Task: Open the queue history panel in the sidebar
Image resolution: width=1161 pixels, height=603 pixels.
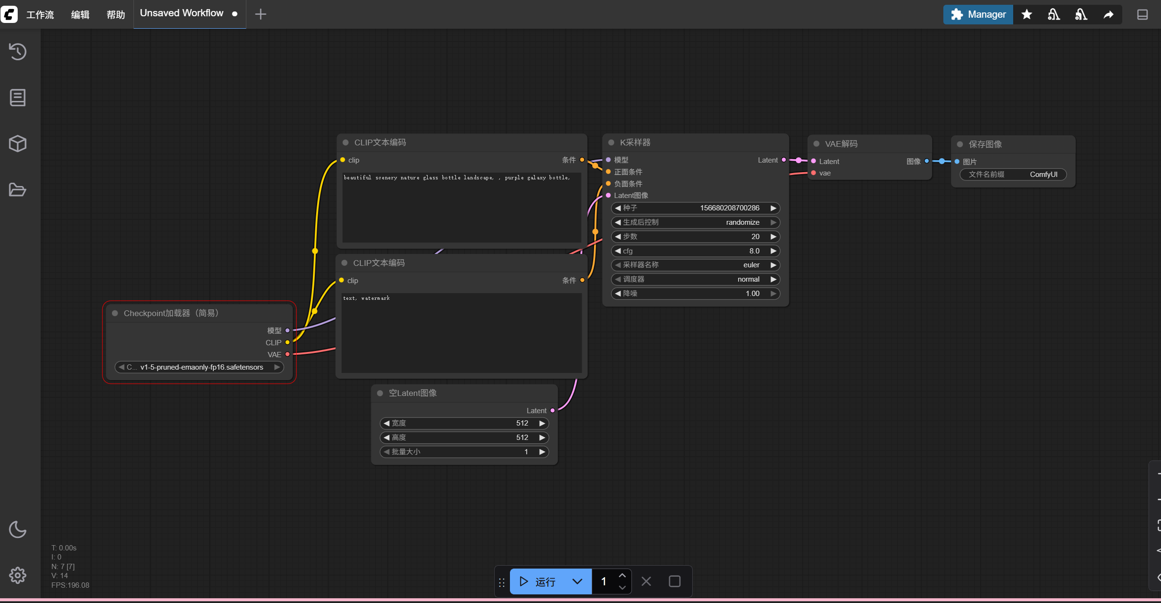Action: [17, 52]
